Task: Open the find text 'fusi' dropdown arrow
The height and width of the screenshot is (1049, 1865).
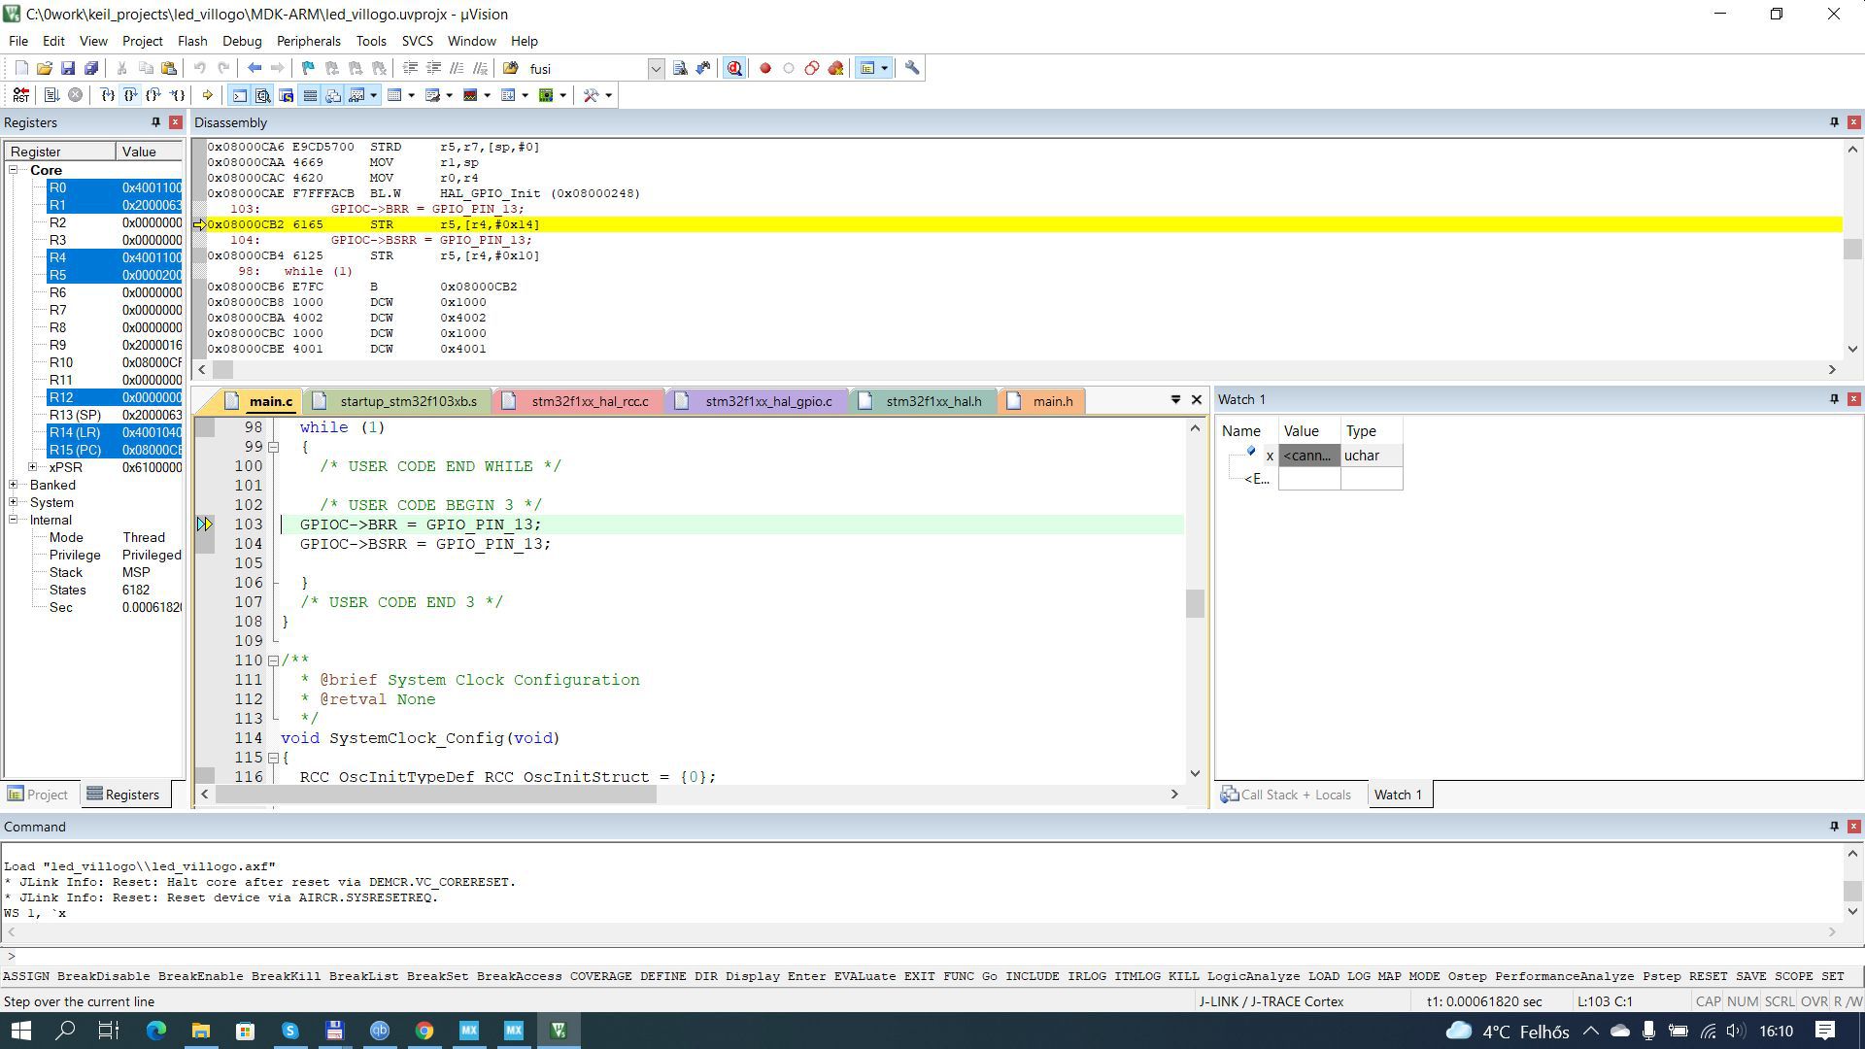Action: point(656,68)
